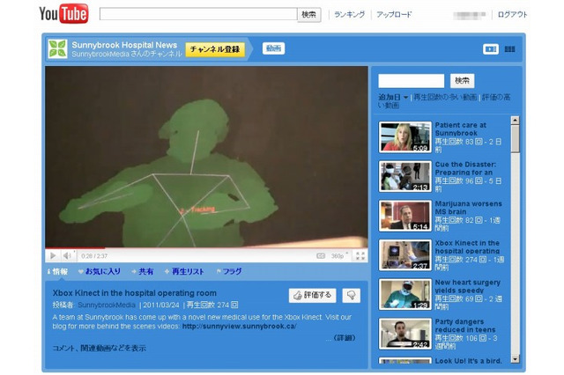The width and height of the screenshot is (564, 375).
Task: Click the channel sidebar 検索 button
Action: 462,81
